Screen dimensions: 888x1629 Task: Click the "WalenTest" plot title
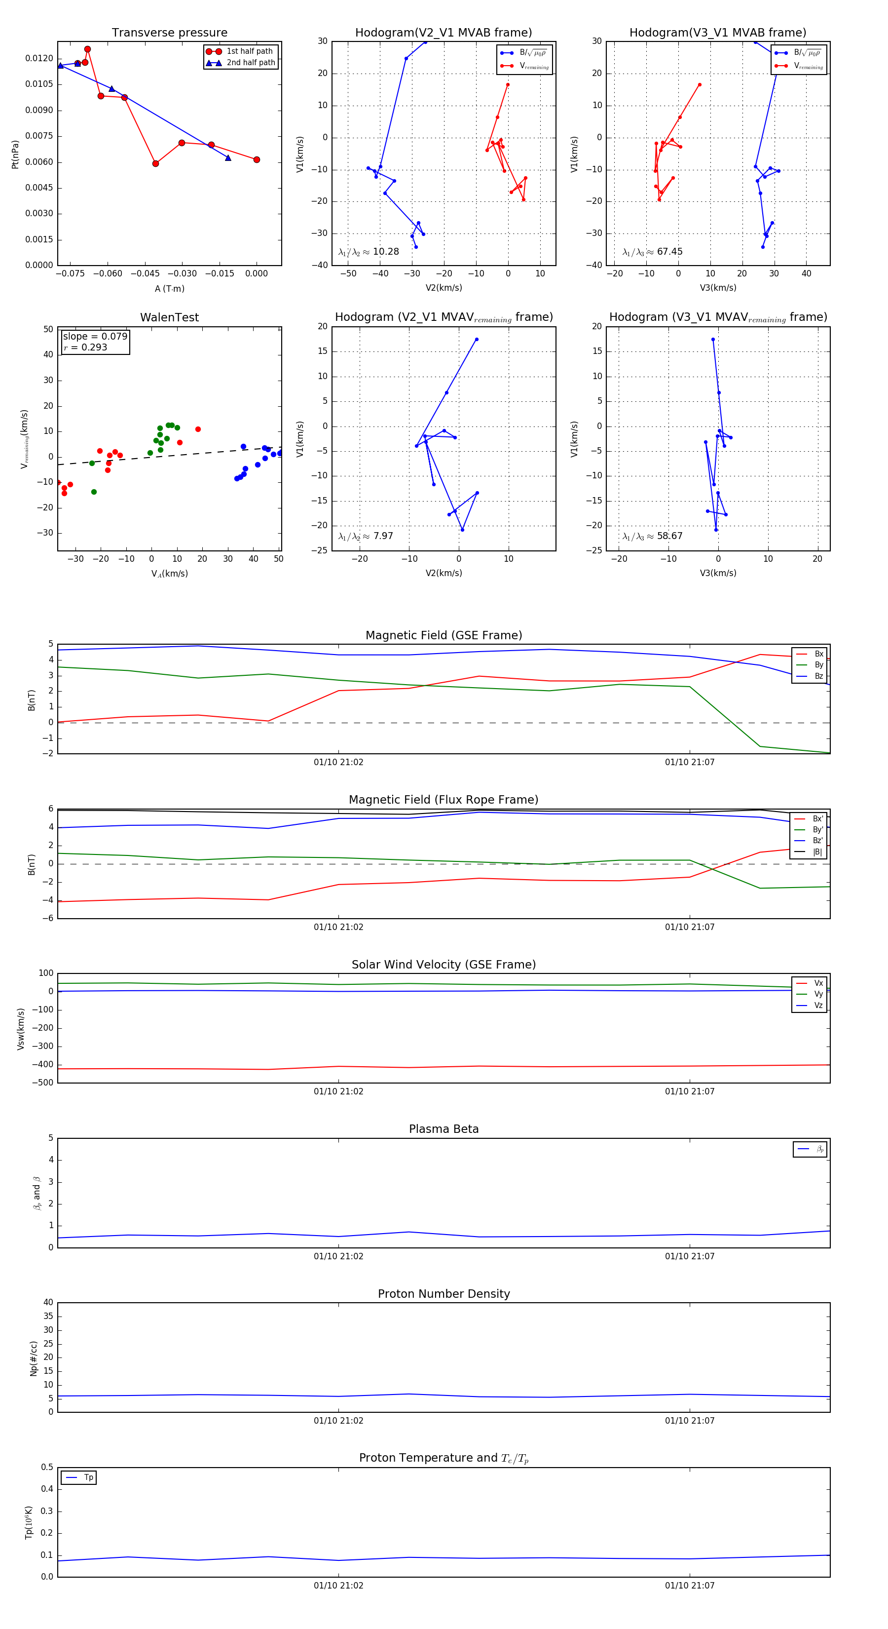point(169,317)
